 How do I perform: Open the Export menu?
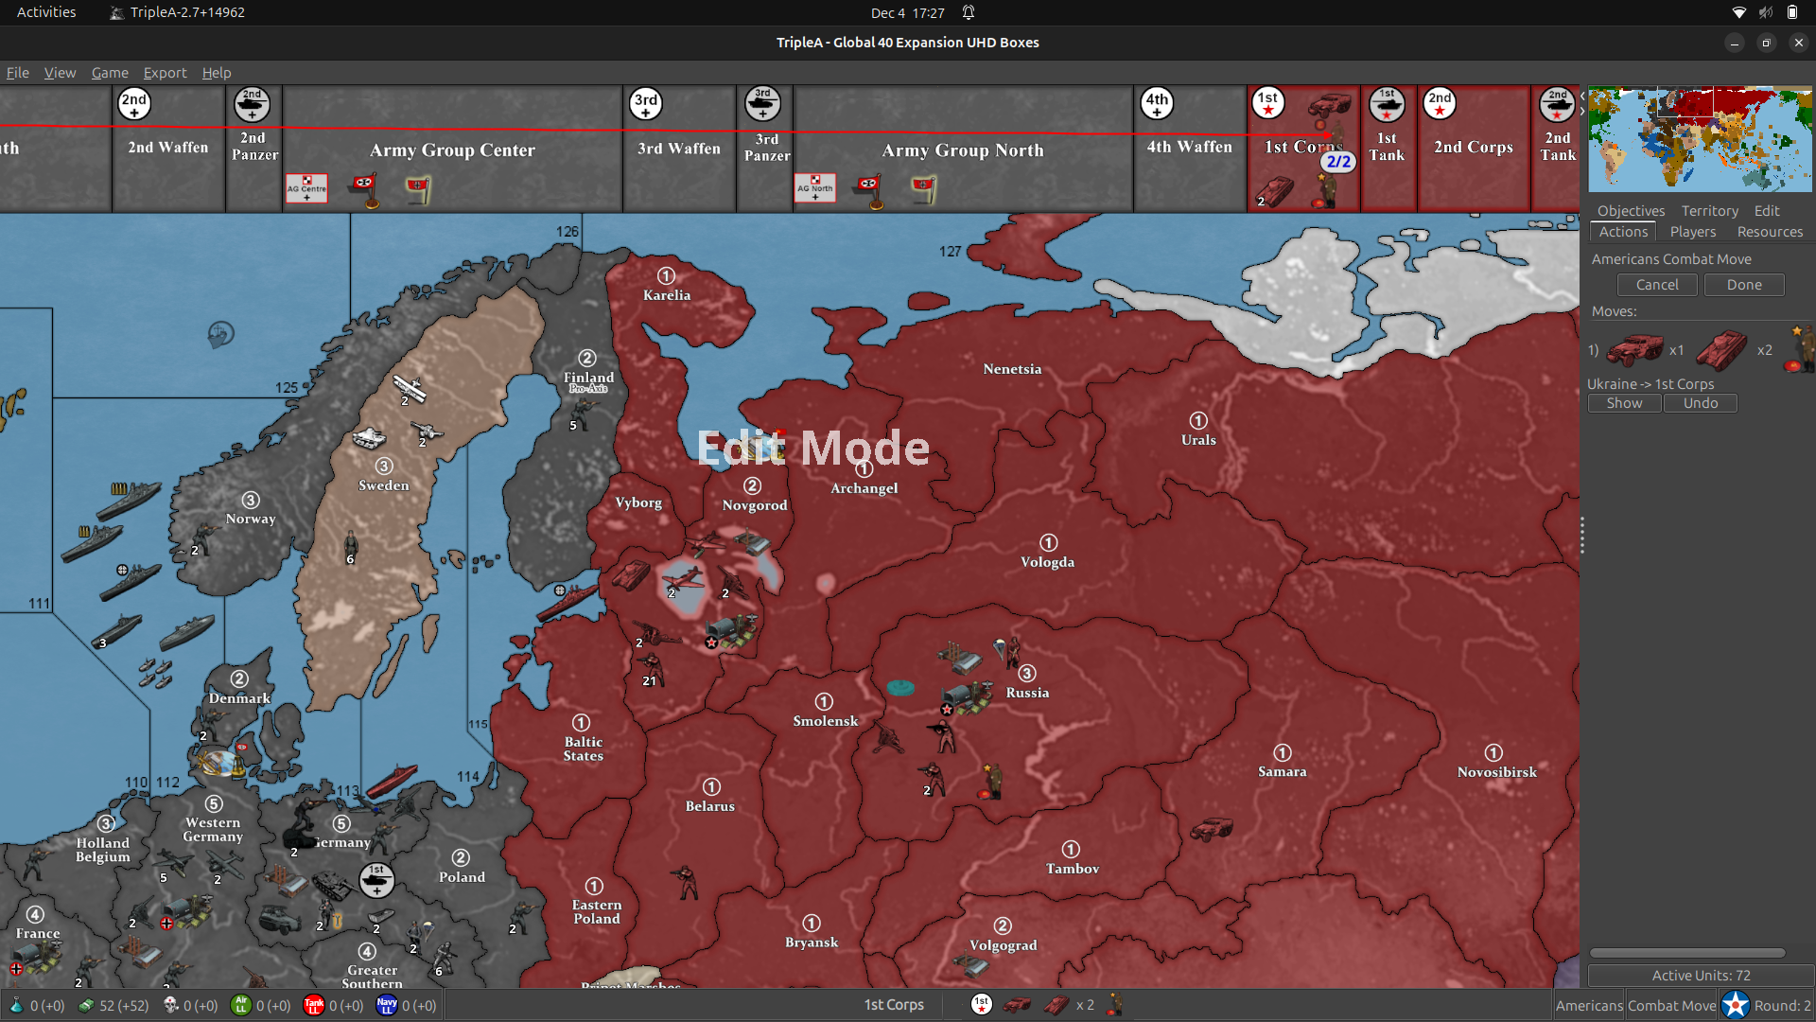click(165, 73)
